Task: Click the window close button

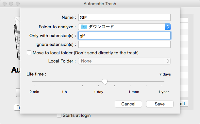Action: (x=5, y=4)
